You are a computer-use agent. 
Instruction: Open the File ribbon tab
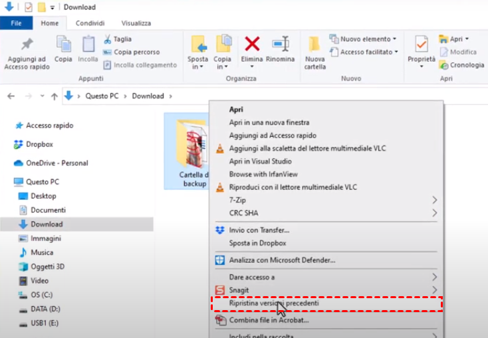[x=16, y=23]
